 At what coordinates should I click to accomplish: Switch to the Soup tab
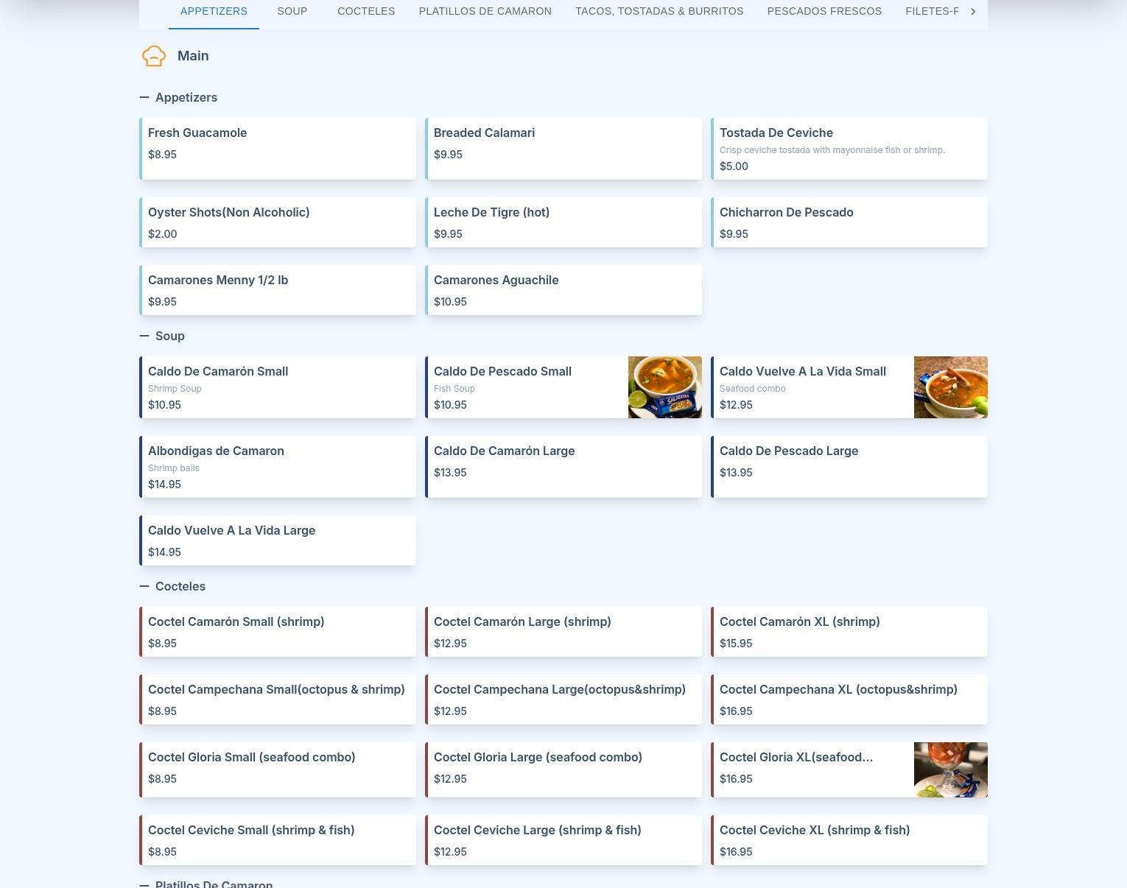(x=292, y=11)
